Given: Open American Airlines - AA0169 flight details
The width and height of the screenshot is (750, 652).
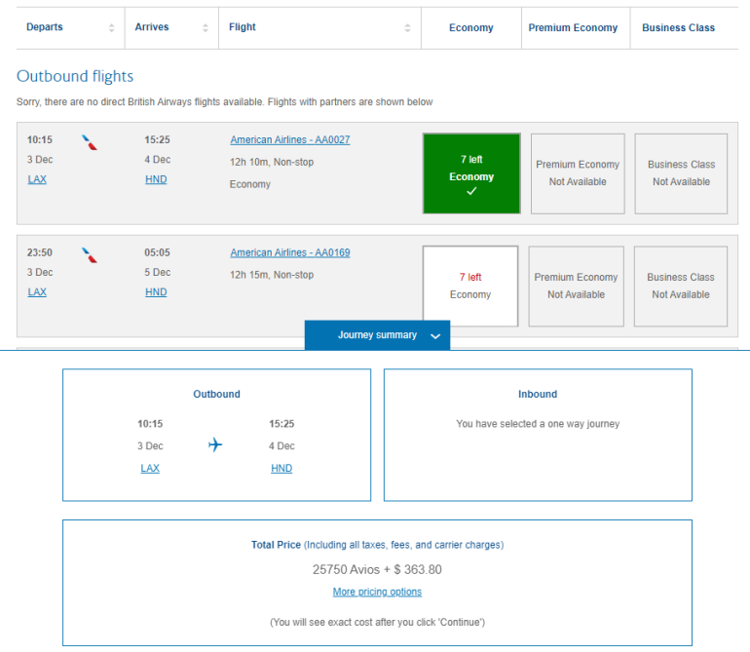Looking at the screenshot, I should tap(289, 253).
